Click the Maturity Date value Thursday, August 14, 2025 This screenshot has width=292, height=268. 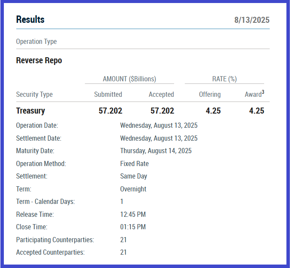(x=156, y=151)
